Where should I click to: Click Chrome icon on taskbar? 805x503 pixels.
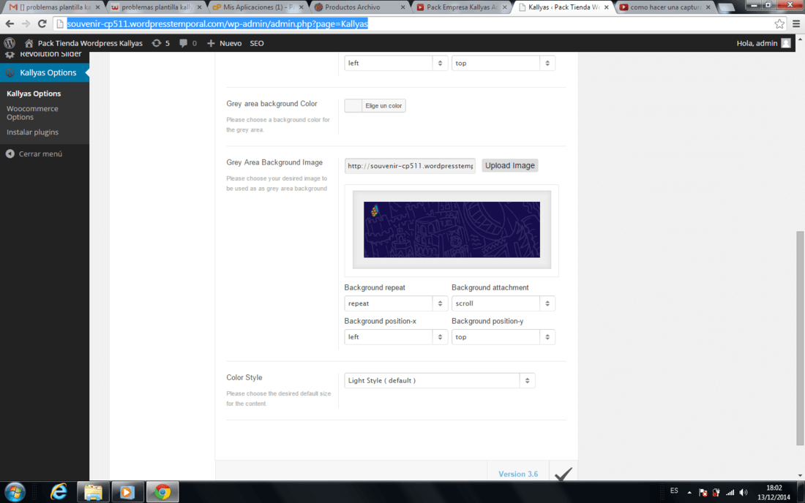(162, 492)
